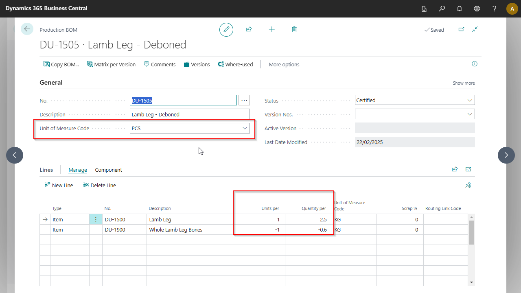Share the Production BOM page
Screen dimensions: 521x293
coord(249,29)
